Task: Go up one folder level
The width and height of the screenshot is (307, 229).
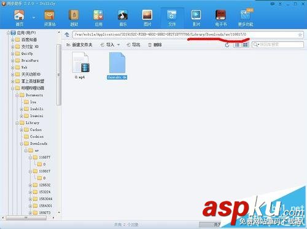Action: (67, 34)
